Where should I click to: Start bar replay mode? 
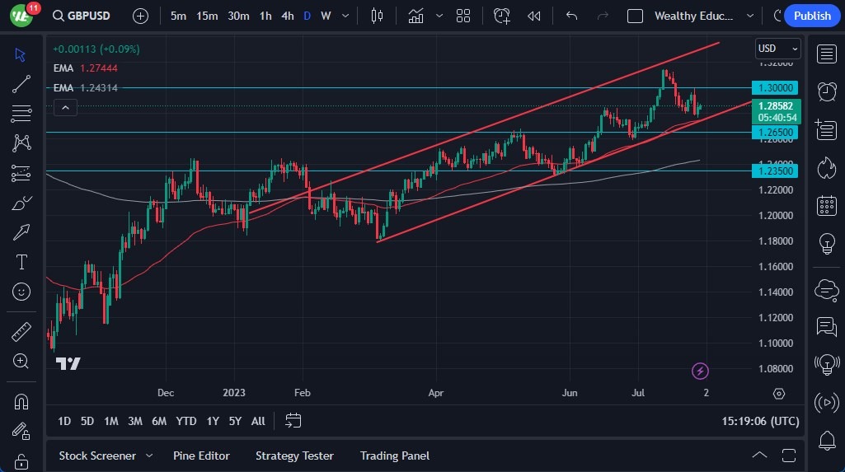(534, 16)
